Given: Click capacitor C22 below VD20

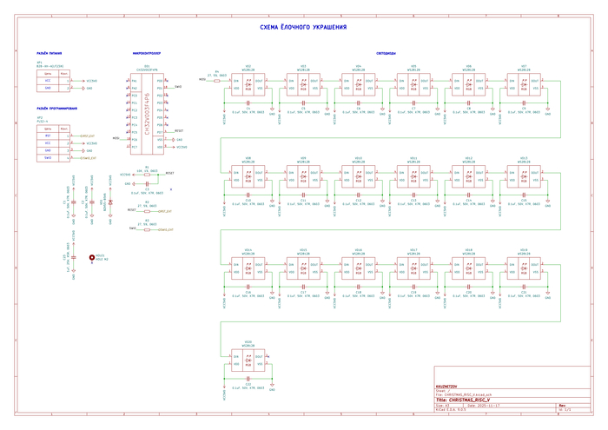Looking at the screenshot, I should [x=248, y=379].
